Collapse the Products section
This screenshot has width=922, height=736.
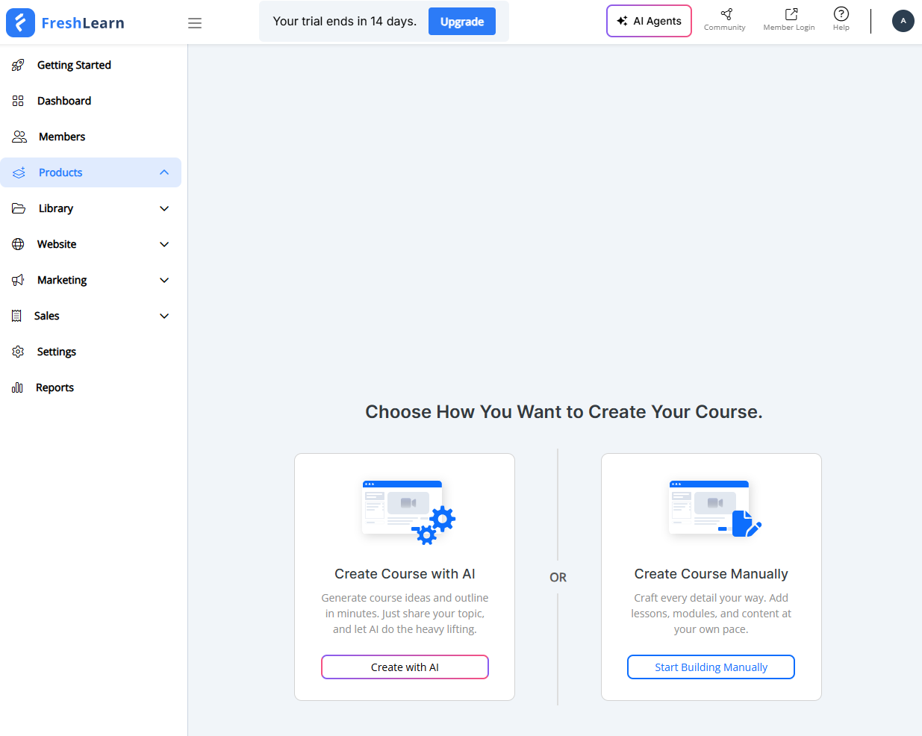[x=164, y=172]
